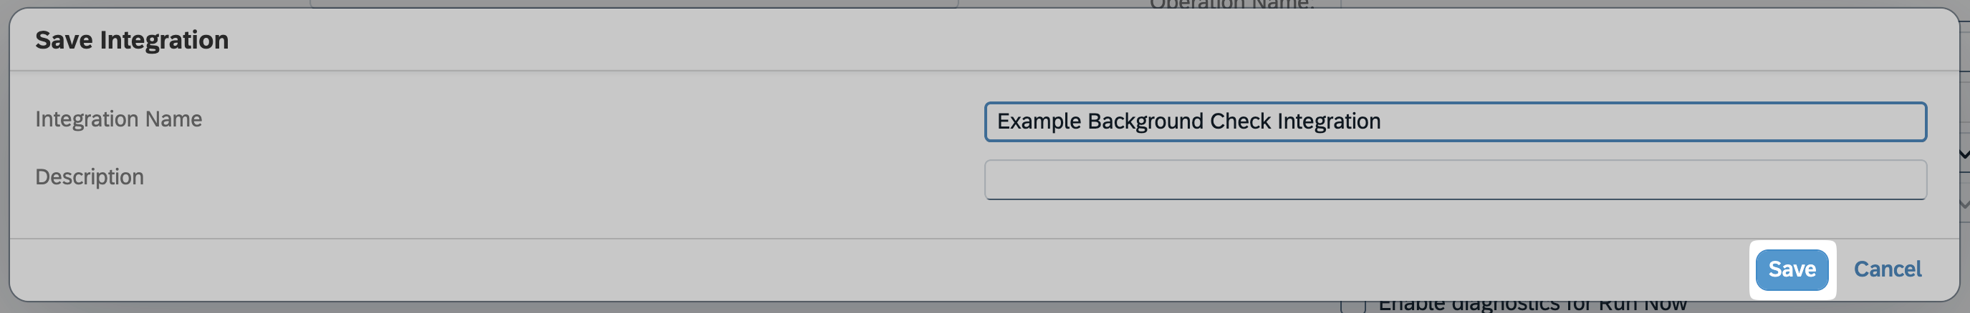Cancel the Save Integration dialog

pyautogui.click(x=1887, y=269)
